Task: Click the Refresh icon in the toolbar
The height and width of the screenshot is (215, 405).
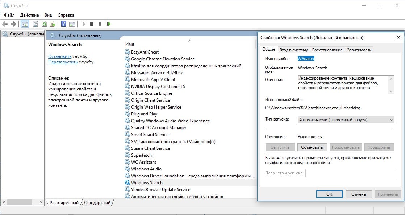Action: pyautogui.click(x=44, y=24)
